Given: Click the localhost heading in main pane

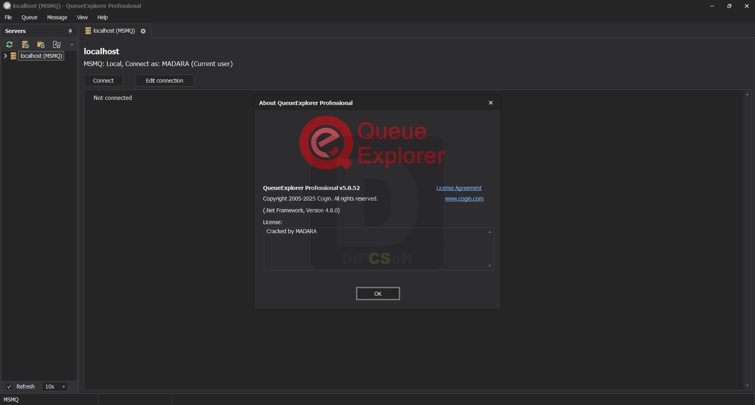Looking at the screenshot, I should pos(101,52).
